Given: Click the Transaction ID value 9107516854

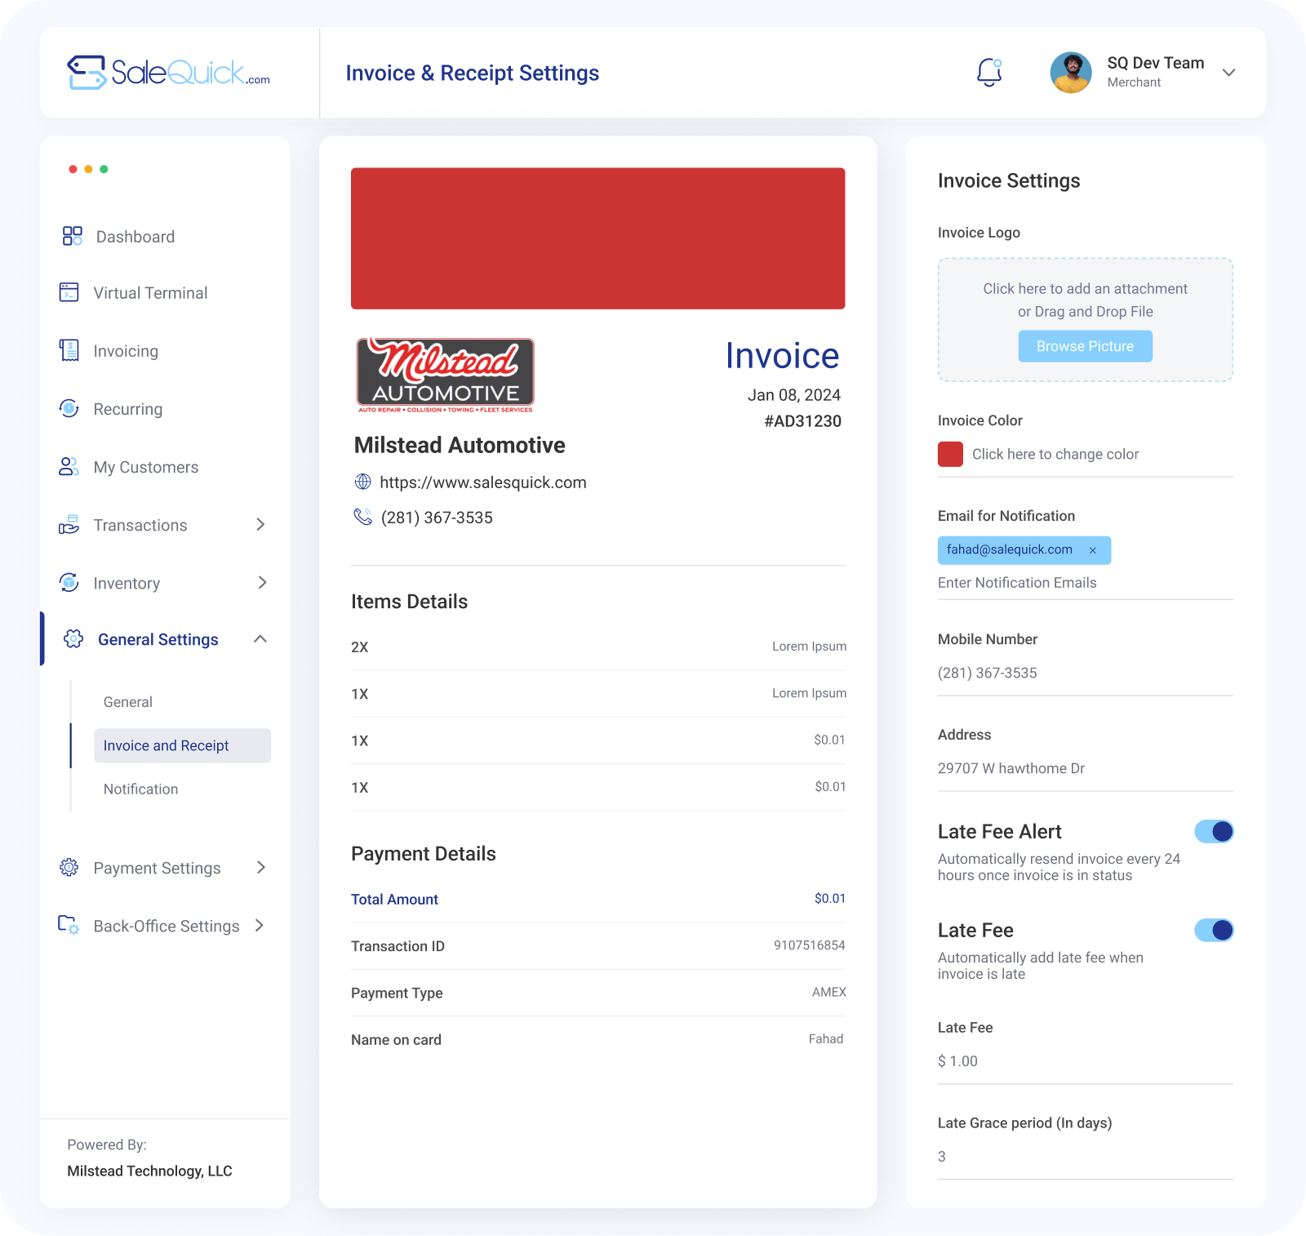Looking at the screenshot, I should point(809,945).
